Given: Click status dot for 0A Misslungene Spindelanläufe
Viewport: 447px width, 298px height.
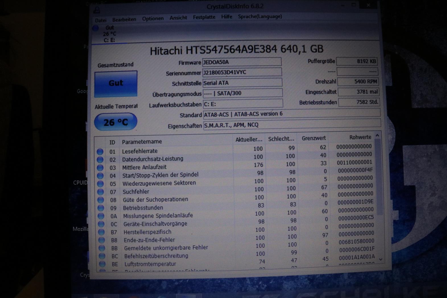Looking at the screenshot, I should point(101,216).
